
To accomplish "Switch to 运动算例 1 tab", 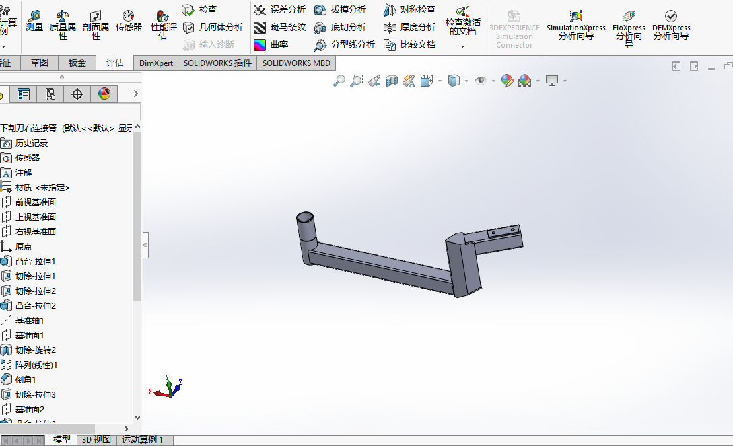I will pyautogui.click(x=142, y=440).
